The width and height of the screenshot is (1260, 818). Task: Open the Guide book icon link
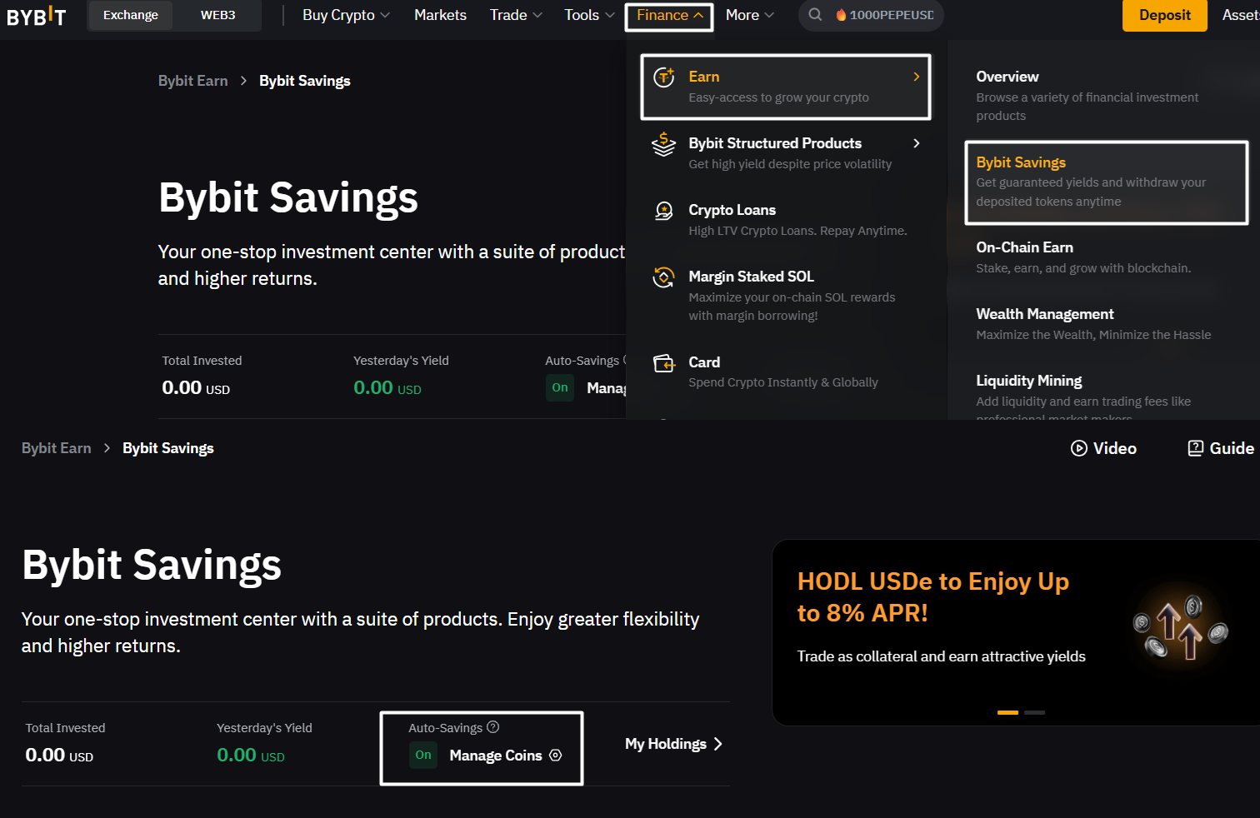coord(1196,448)
